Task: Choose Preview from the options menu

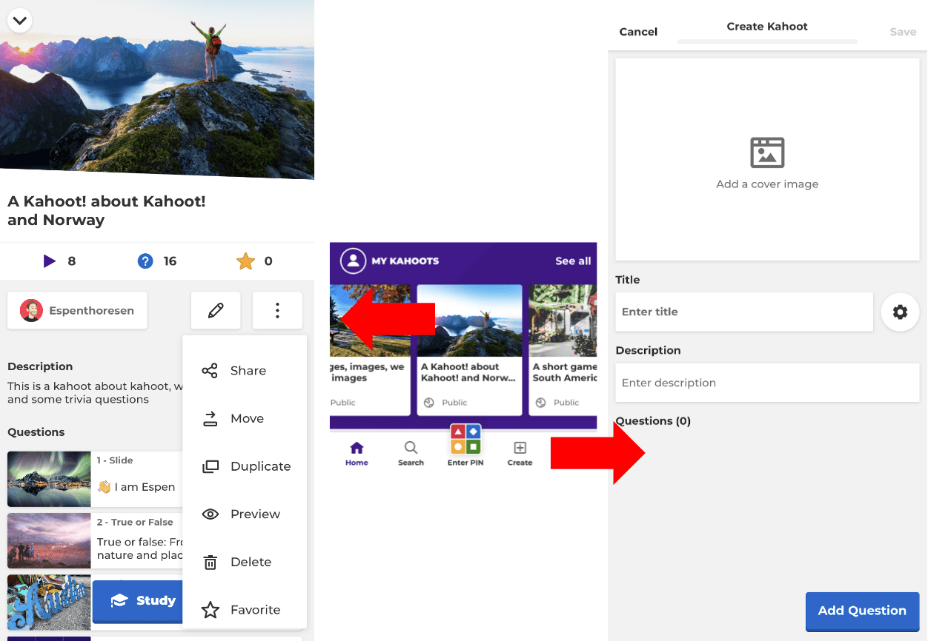Action: tap(244, 514)
